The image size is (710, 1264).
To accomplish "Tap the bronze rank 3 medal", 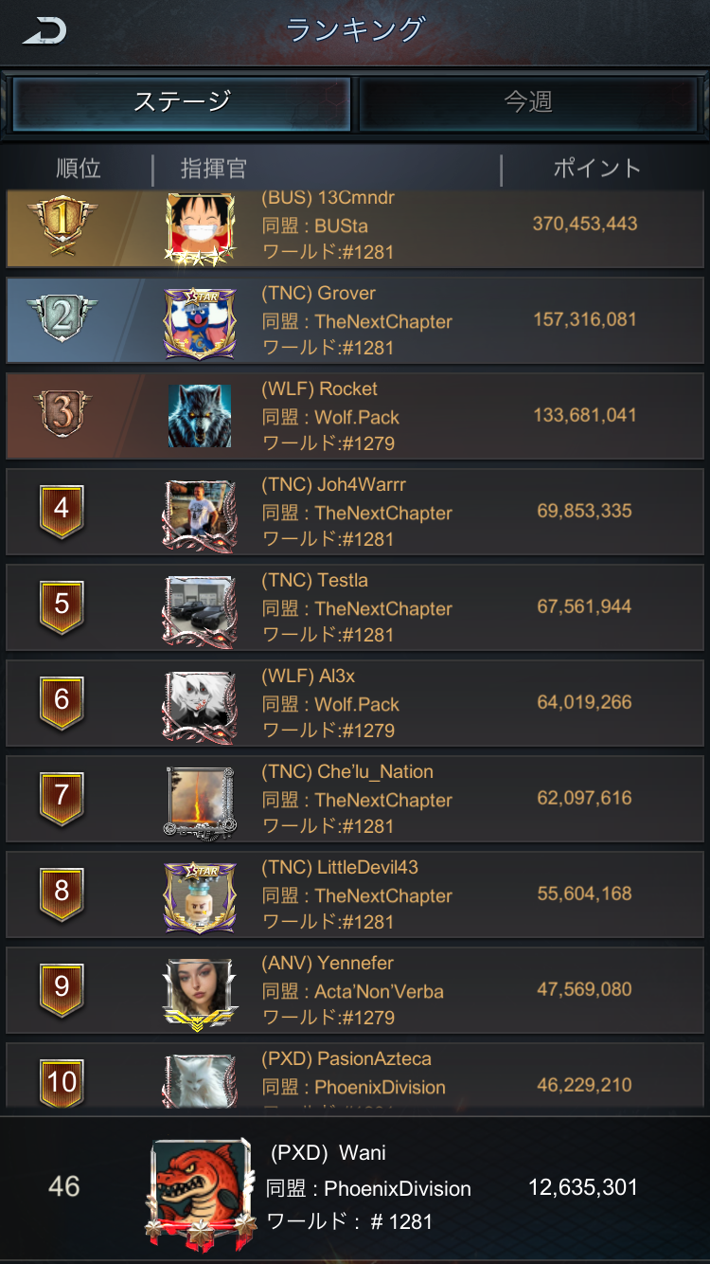I will tap(62, 414).
